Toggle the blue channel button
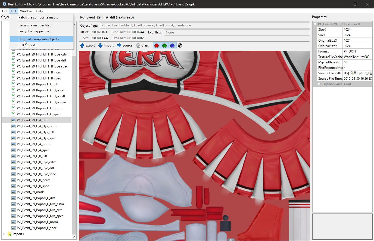374x241 pixels. click(x=172, y=45)
